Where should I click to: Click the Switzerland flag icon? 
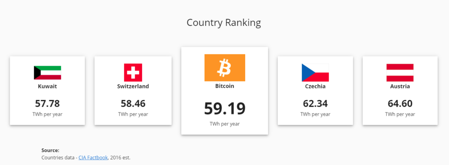pos(133,73)
